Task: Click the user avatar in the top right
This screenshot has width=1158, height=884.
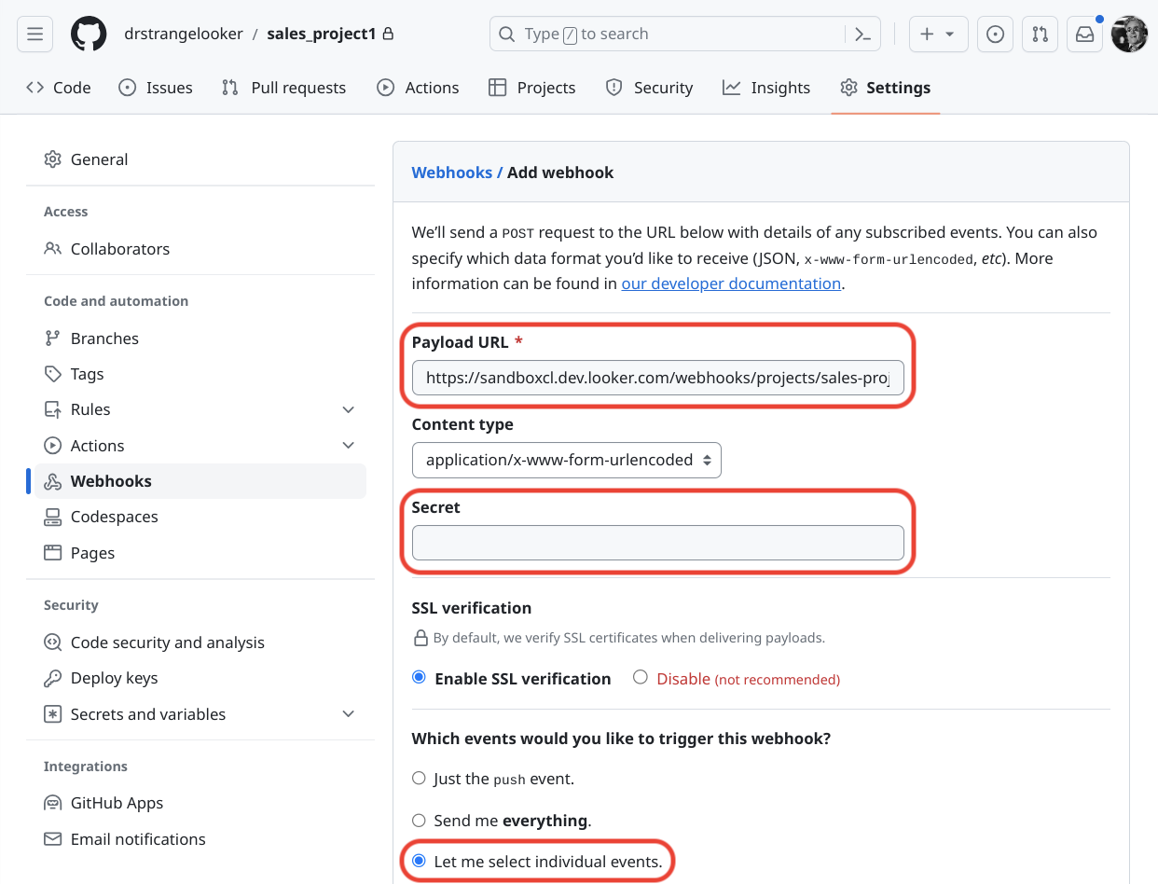Action: coord(1129,33)
